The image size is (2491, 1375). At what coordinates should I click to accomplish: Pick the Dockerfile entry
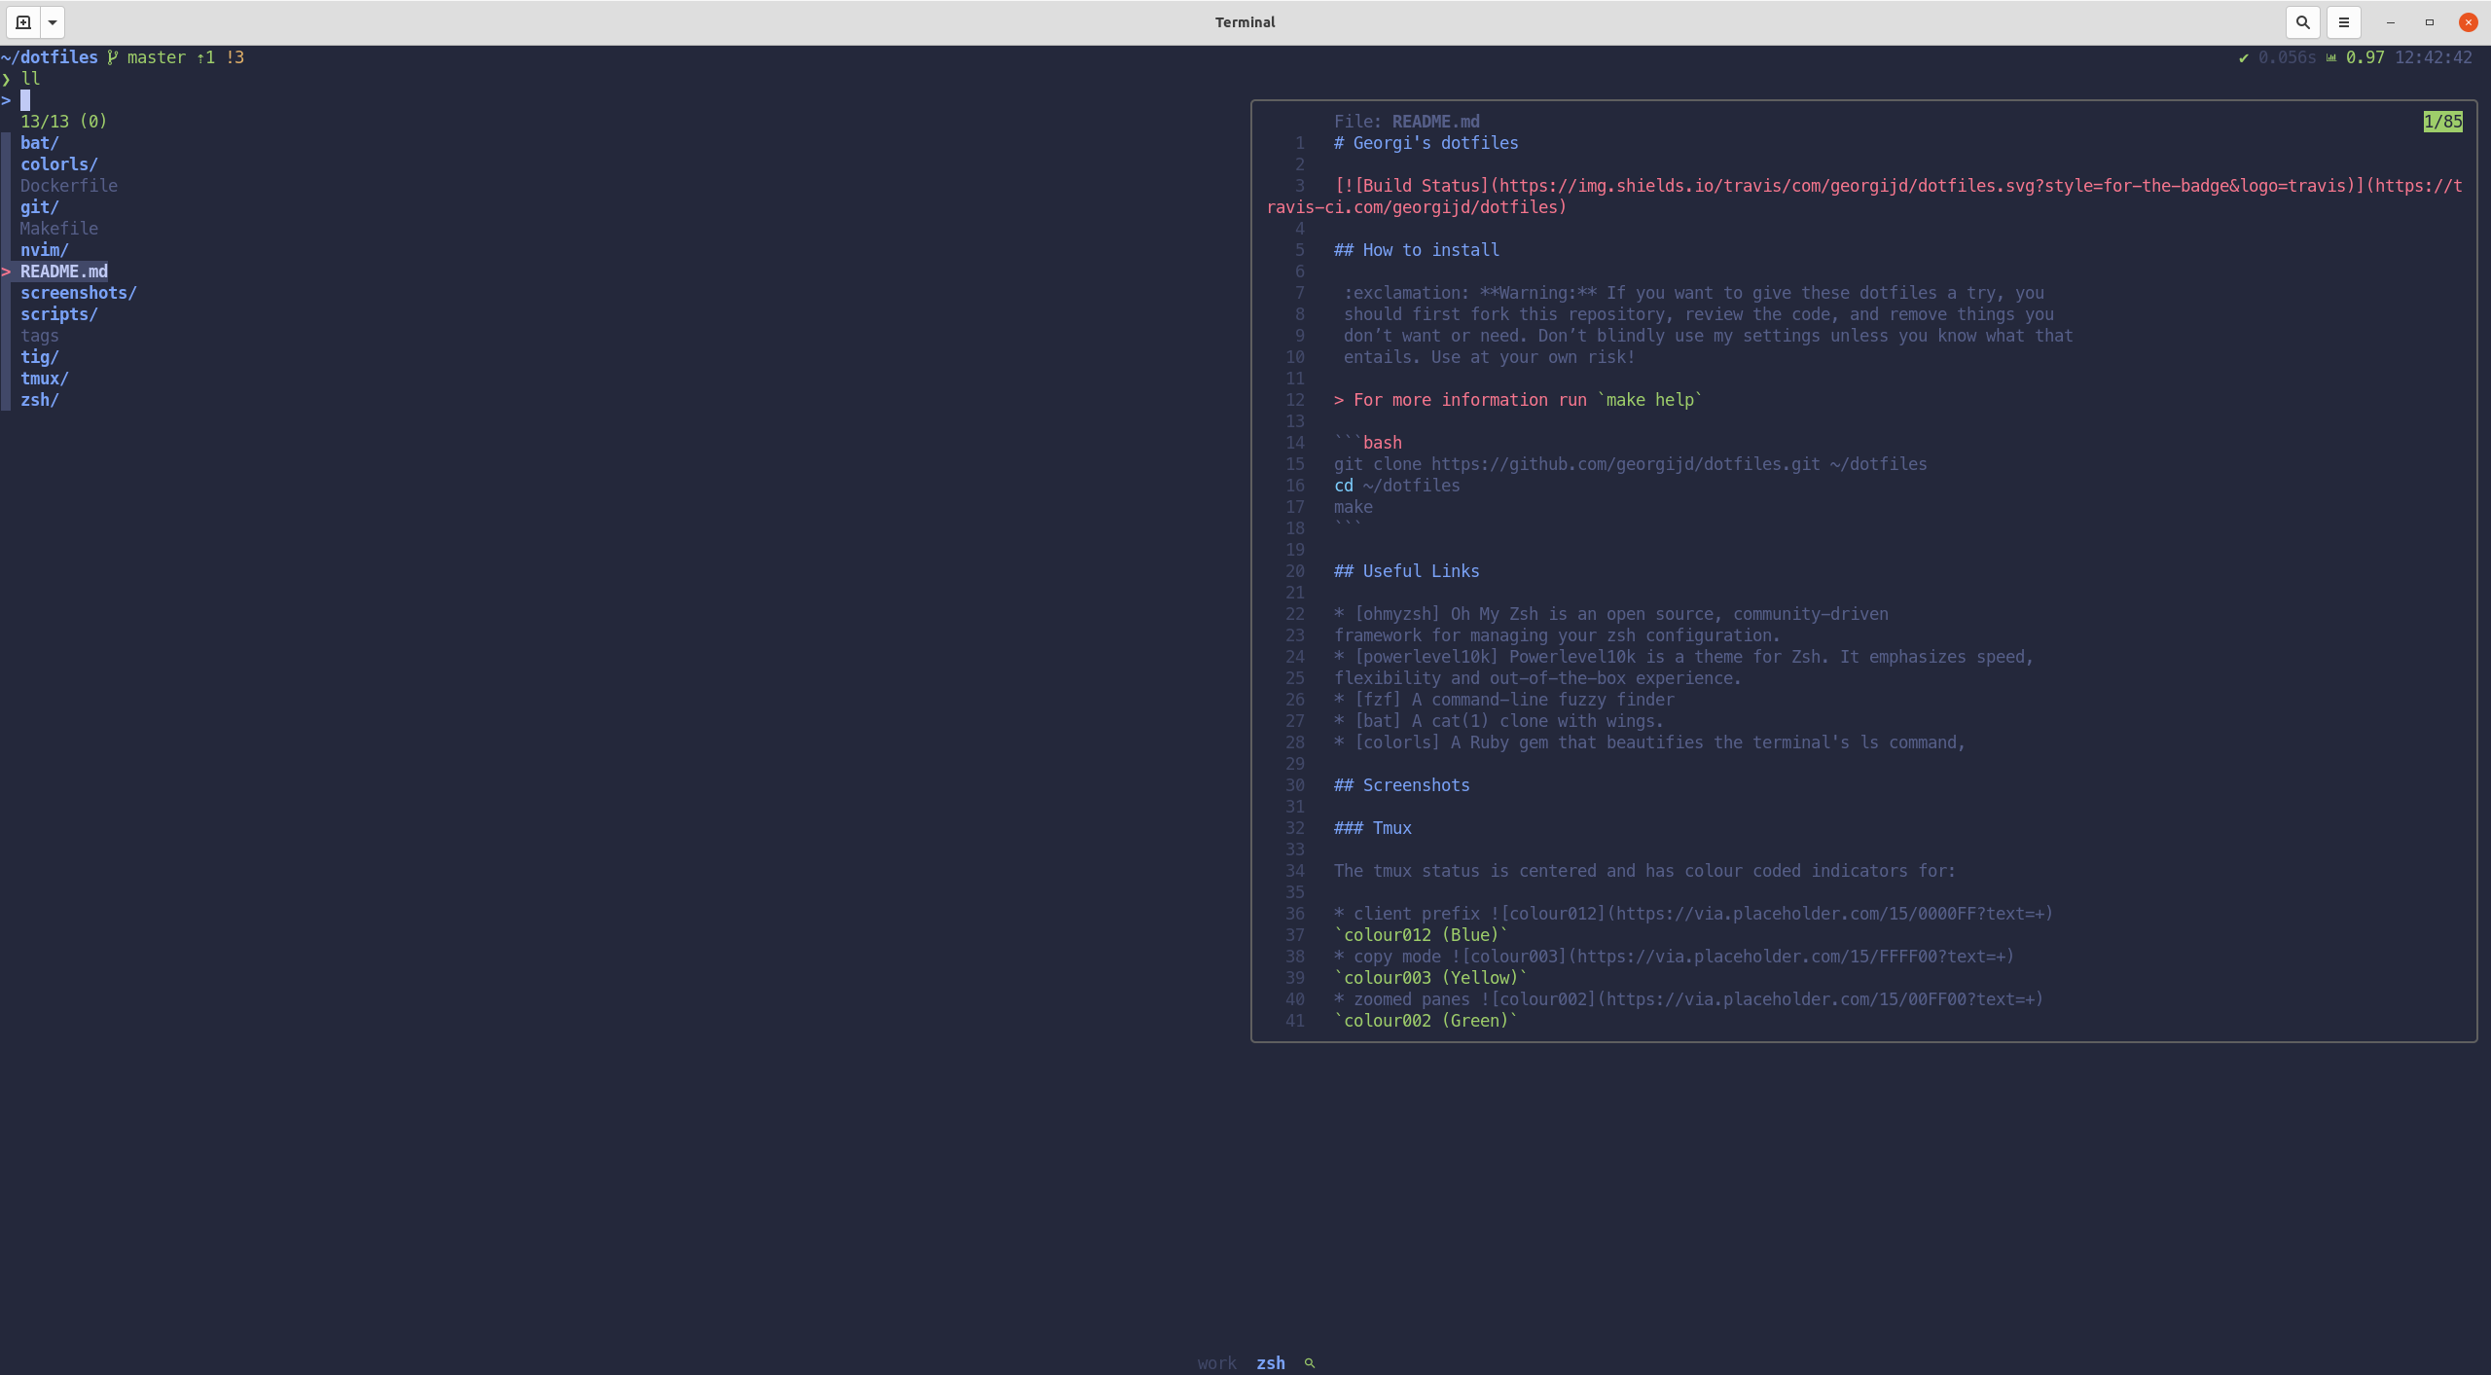(x=68, y=186)
